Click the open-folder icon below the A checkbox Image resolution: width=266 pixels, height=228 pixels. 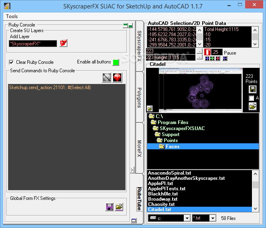(x=253, y=106)
